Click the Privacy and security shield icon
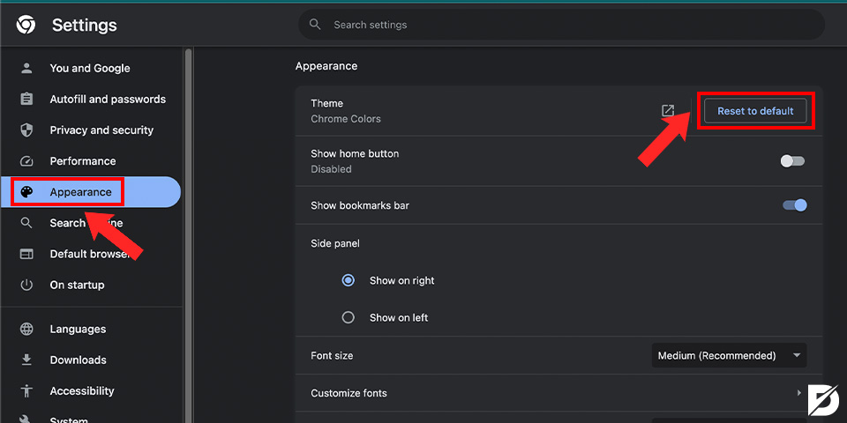 click(x=26, y=130)
